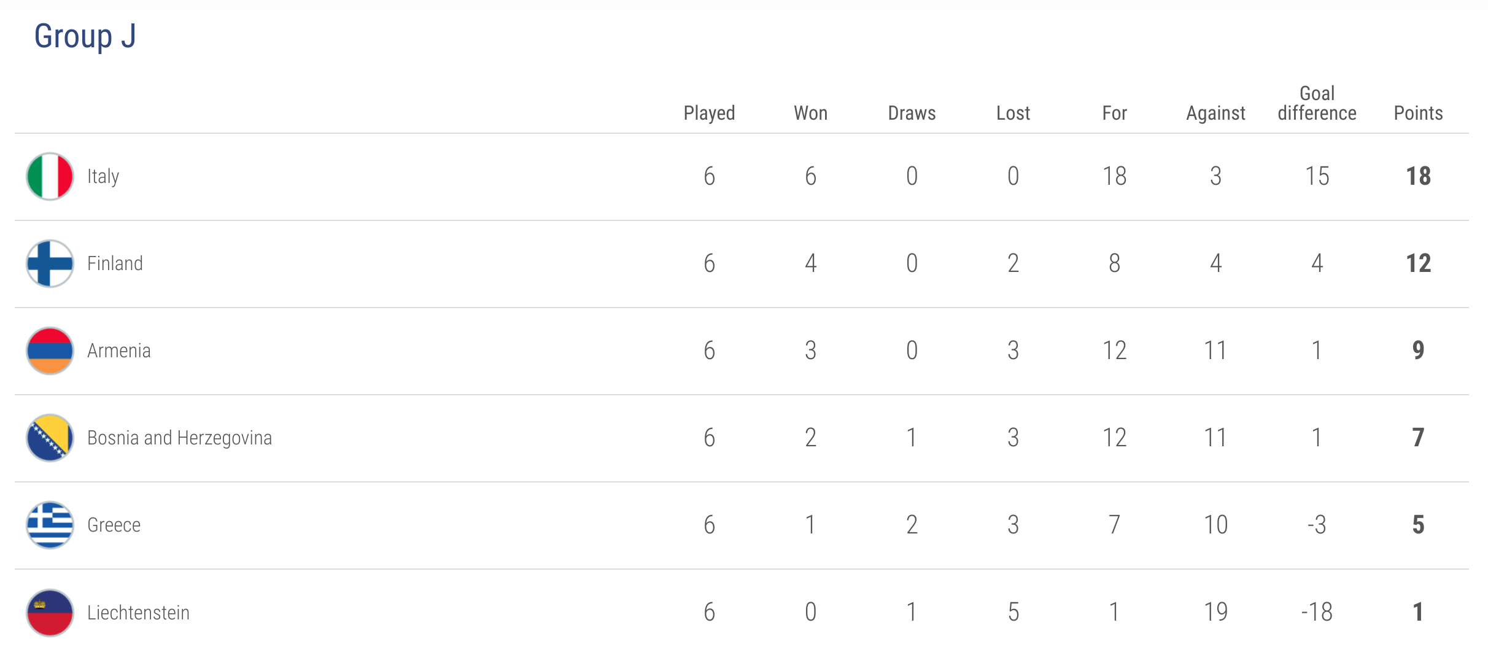Click the Won column header
The image size is (1488, 655).
(x=810, y=113)
